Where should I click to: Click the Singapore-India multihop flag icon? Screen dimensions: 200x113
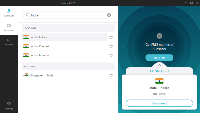[26, 75]
